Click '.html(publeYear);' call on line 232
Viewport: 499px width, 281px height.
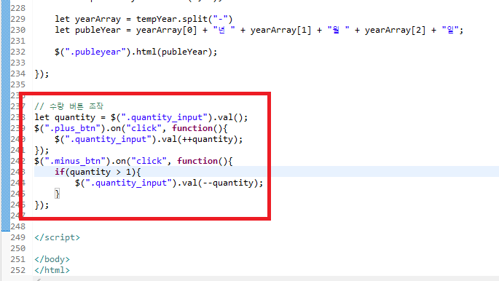click(174, 52)
